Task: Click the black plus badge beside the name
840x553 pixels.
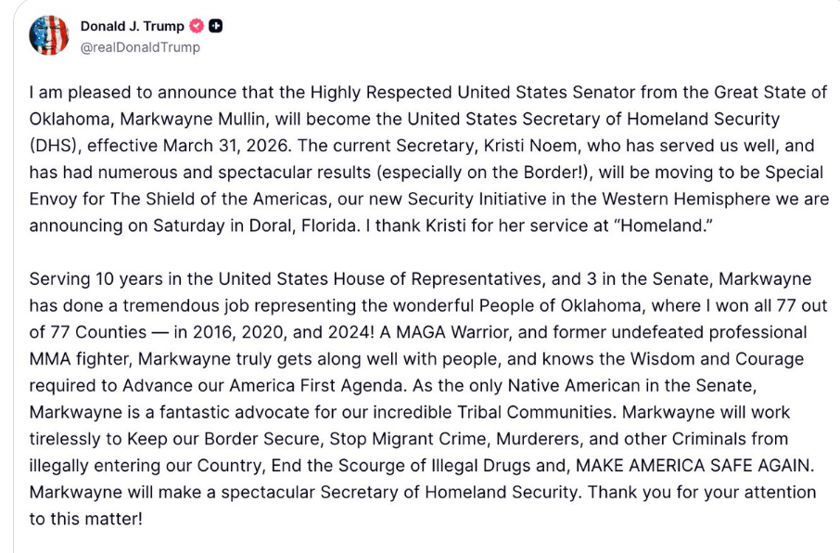Action: pos(215,27)
